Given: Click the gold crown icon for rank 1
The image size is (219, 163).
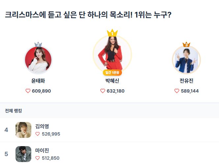Looking at the screenshot, I should pos(112,33).
